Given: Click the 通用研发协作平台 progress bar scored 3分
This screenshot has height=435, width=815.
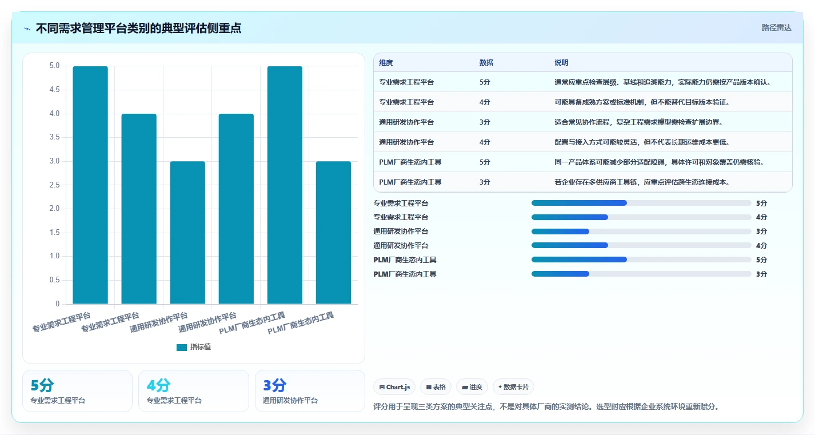Looking at the screenshot, I should [x=641, y=232].
